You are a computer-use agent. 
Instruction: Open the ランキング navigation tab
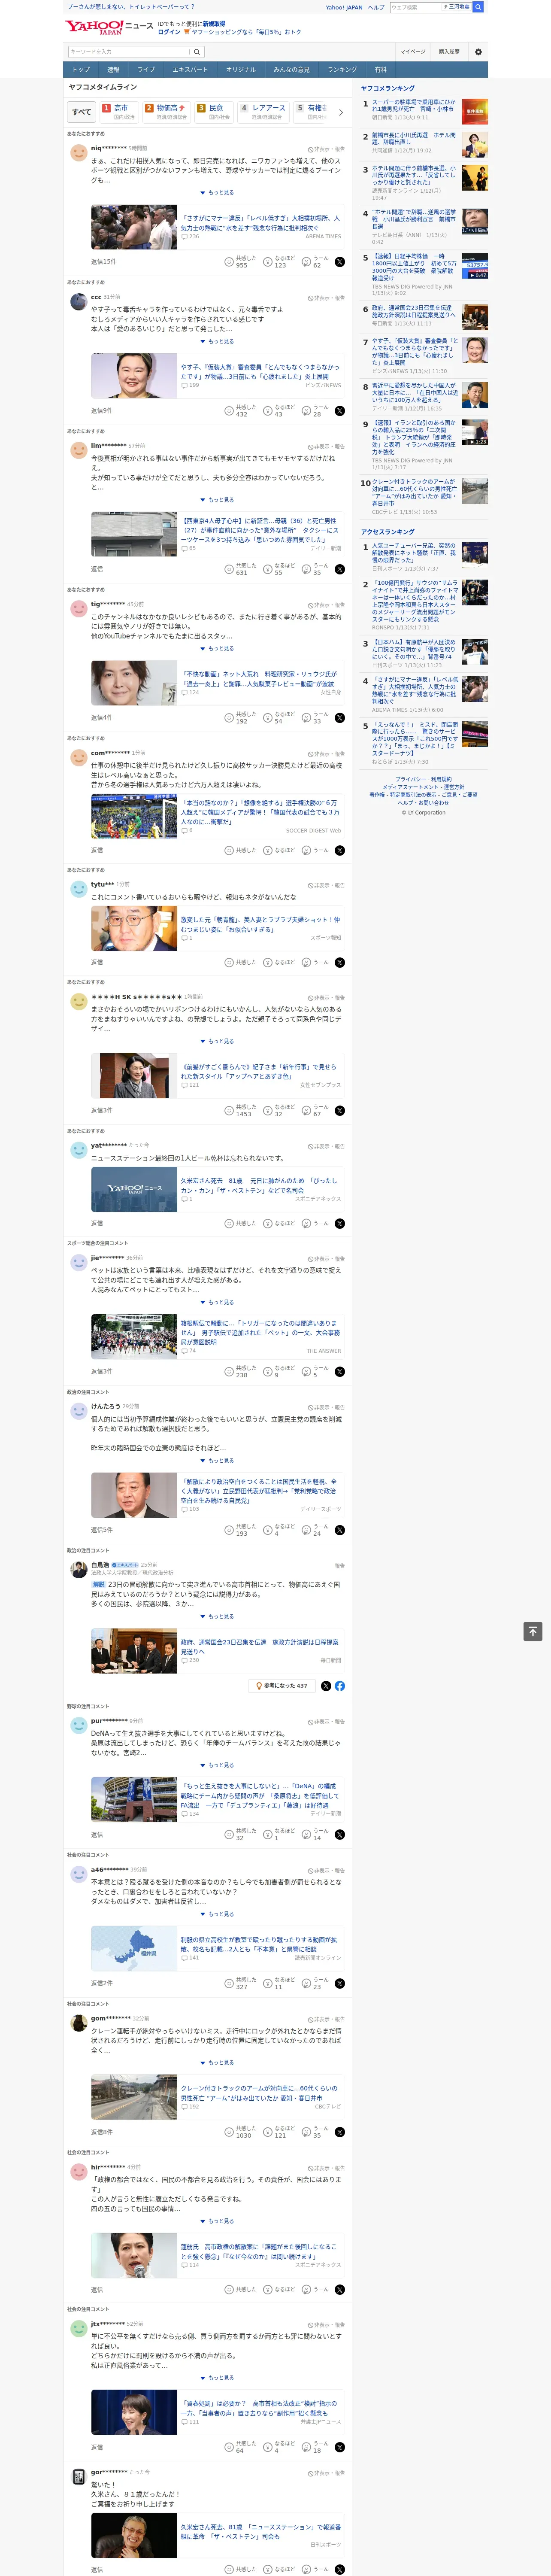pyautogui.click(x=342, y=70)
